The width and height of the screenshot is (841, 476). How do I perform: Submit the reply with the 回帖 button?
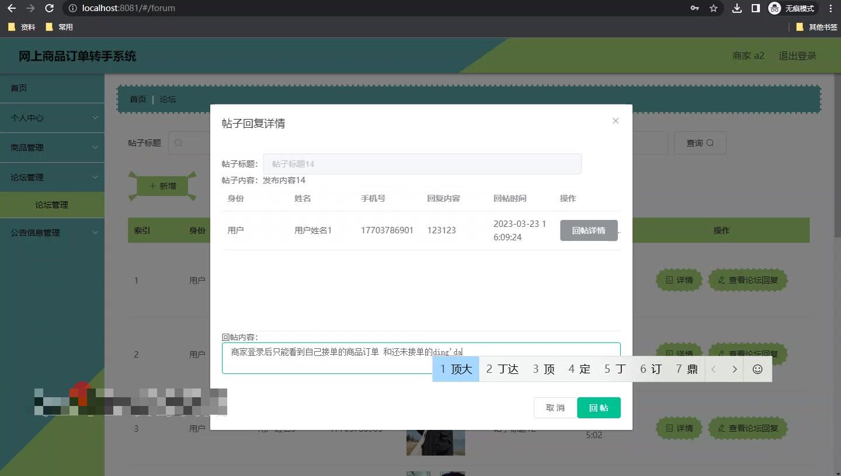coord(599,407)
